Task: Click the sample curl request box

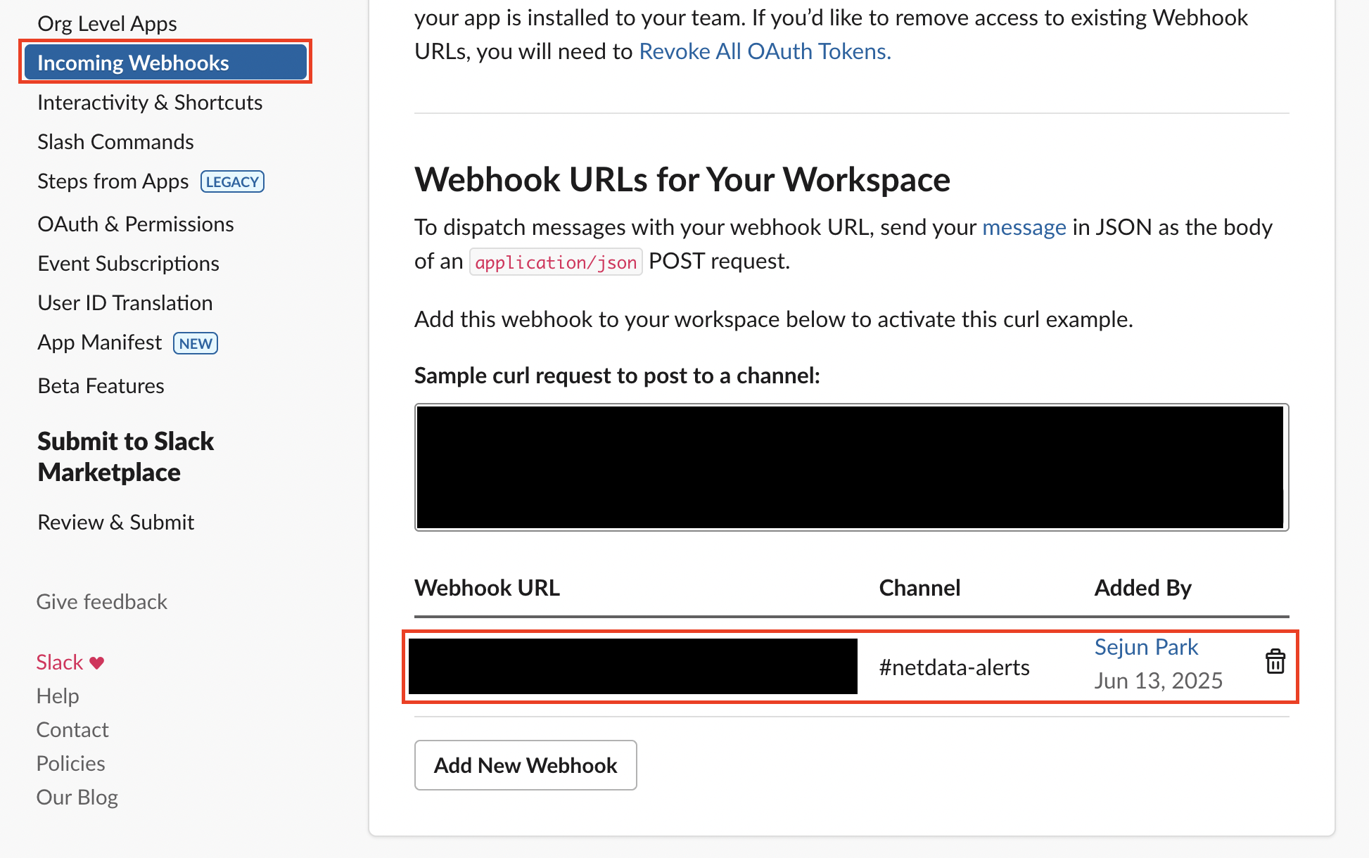Action: 851,467
